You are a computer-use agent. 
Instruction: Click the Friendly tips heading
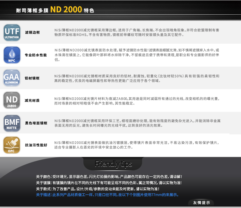pos(113,164)
